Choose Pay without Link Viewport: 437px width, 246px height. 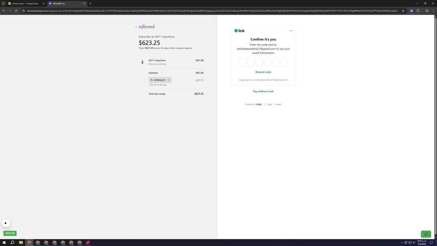263,91
